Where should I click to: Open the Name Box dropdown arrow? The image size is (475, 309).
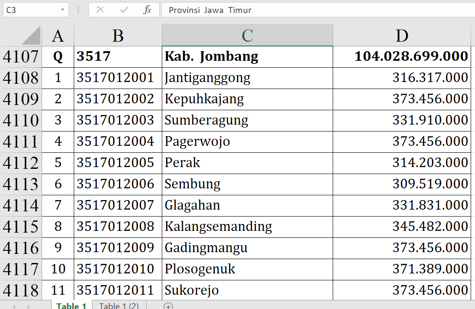pyautogui.click(x=63, y=10)
